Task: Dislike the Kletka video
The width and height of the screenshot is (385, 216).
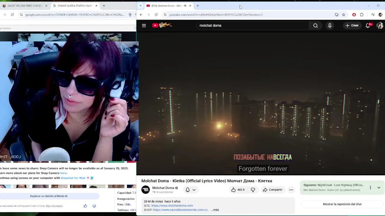Action: (x=253, y=190)
